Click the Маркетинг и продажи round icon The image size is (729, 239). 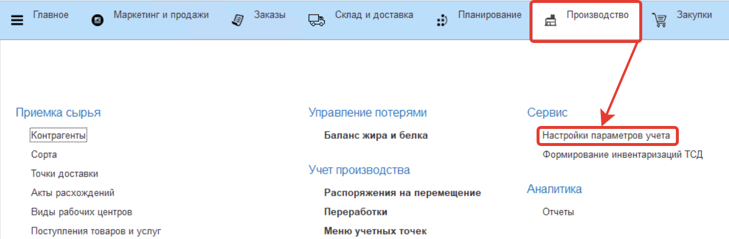coord(98,20)
